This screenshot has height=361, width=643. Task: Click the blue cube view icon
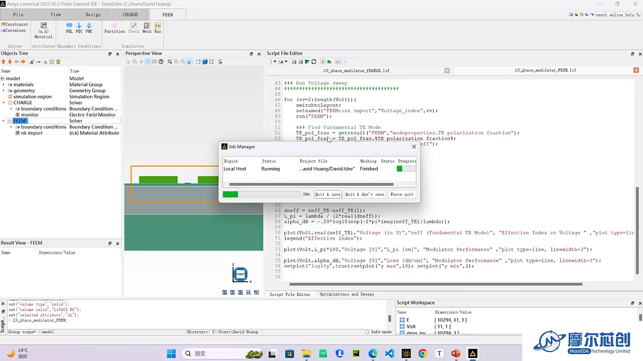205,62
